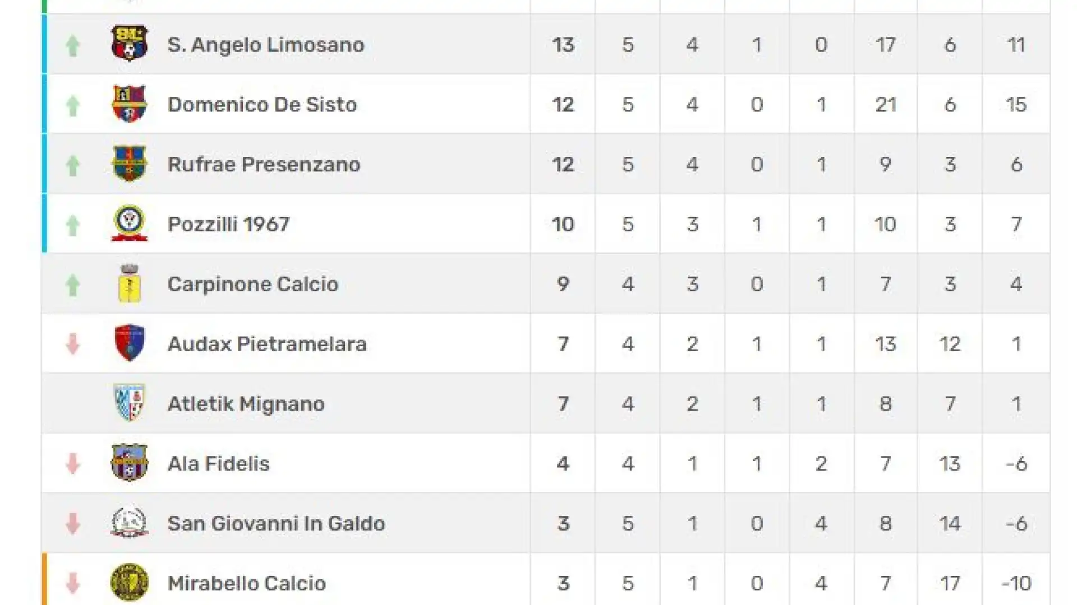The height and width of the screenshot is (605, 1077).
Task: Click red down arrow beside Mirabello Calcio
Action: pos(72,583)
